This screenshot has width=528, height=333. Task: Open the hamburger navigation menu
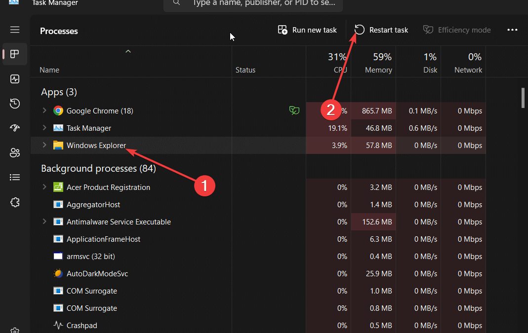coord(15,30)
